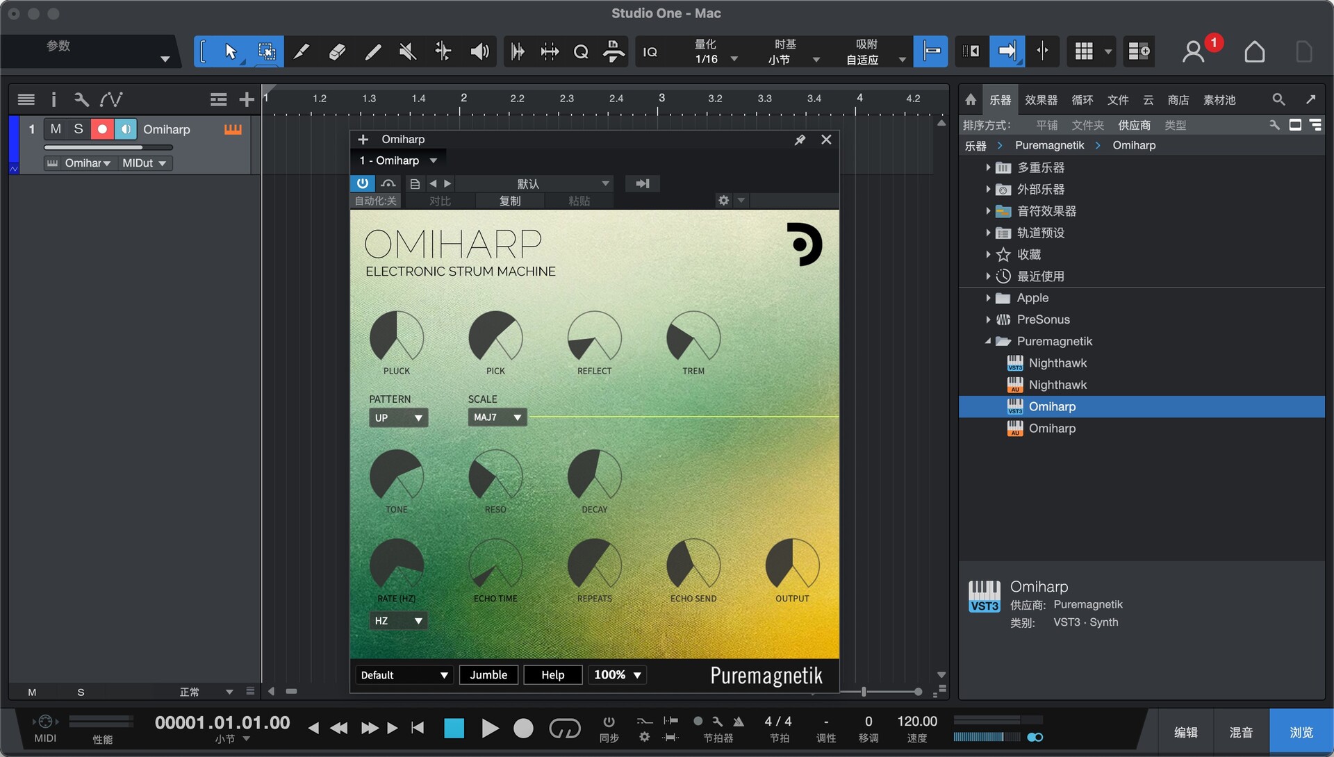Open the IQ input quantize option
This screenshot has height=757, width=1334.
click(x=650, y=52)
